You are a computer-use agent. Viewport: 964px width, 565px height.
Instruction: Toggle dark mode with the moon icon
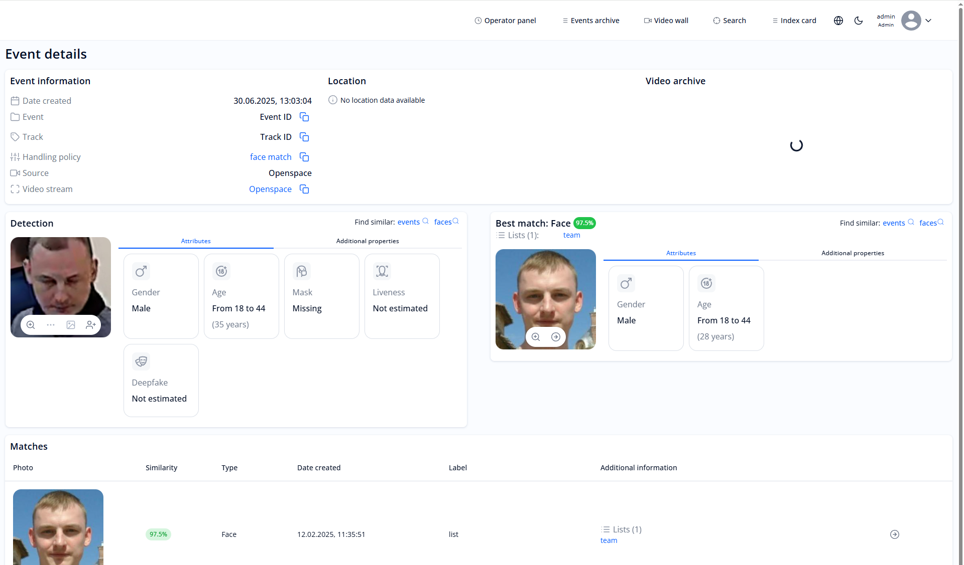pos(859,21)
